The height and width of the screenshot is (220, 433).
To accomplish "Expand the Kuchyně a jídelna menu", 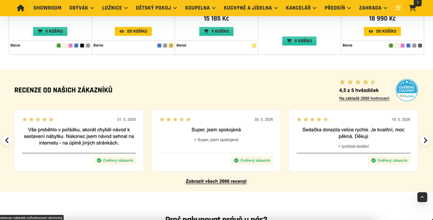I will pos(251,8).
